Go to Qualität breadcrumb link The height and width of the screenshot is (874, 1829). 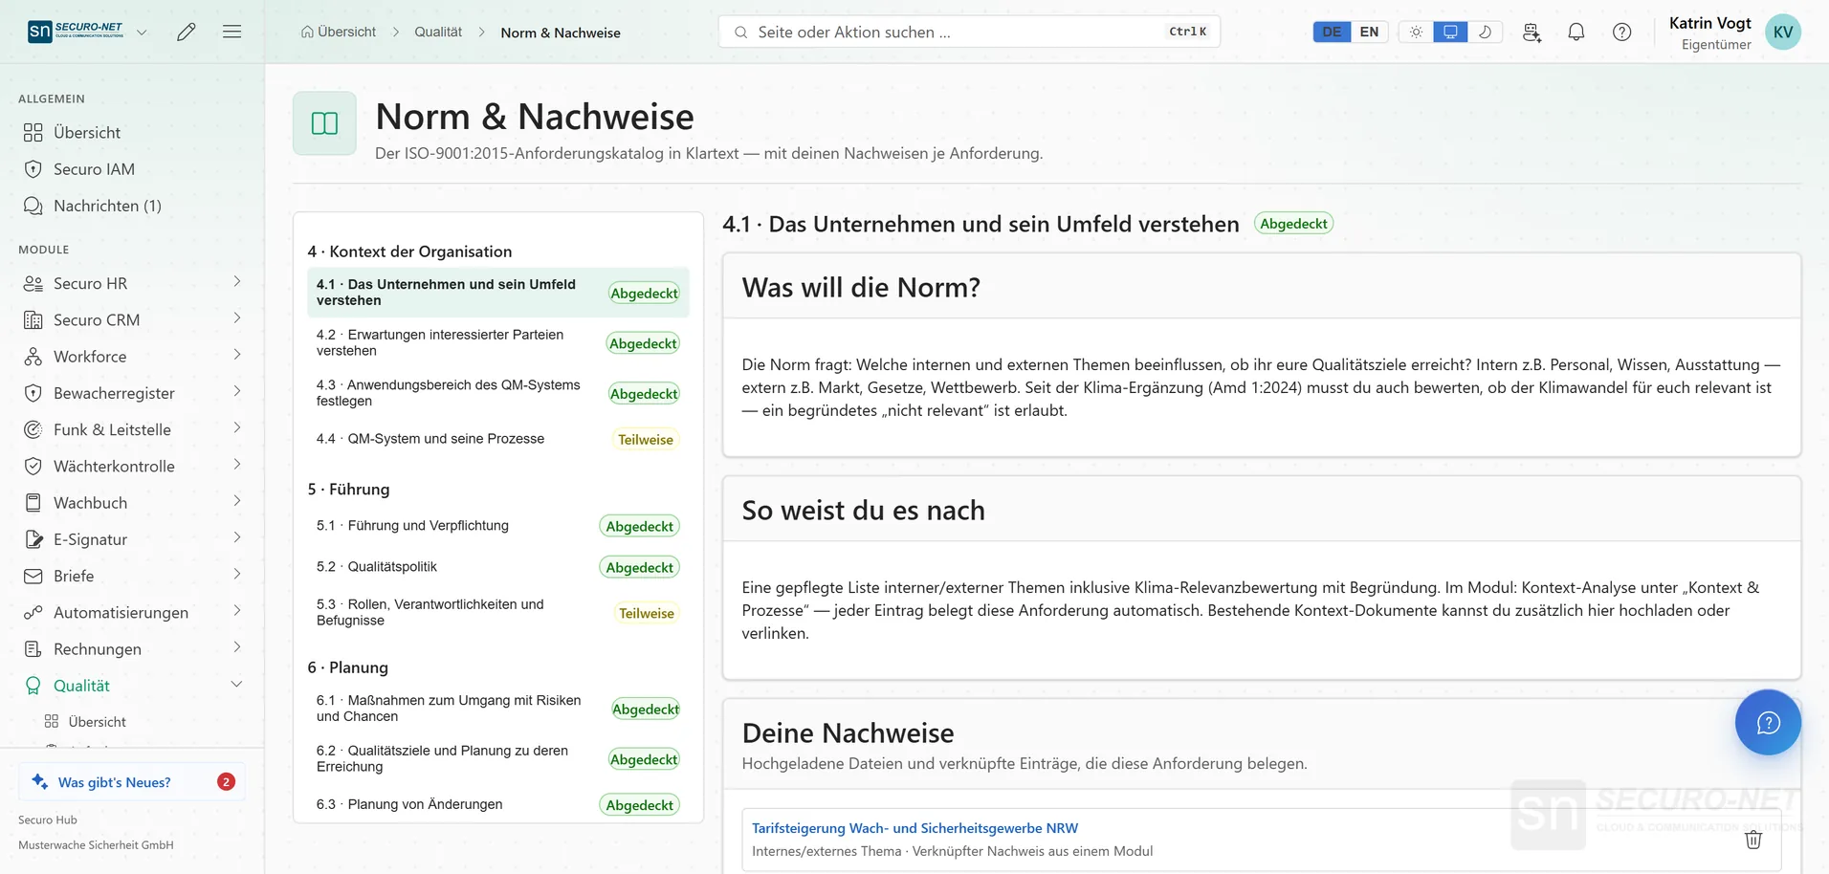click(438, 33)
